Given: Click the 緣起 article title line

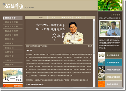Looking at the screenshot, I should (37, 46).
